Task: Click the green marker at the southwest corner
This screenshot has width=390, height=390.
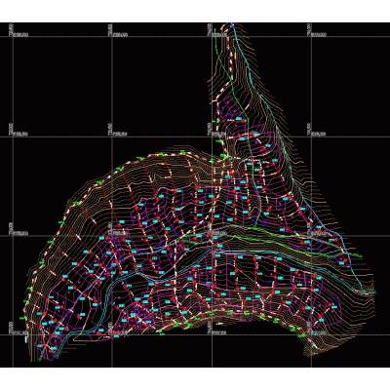Action: [40, 359]
